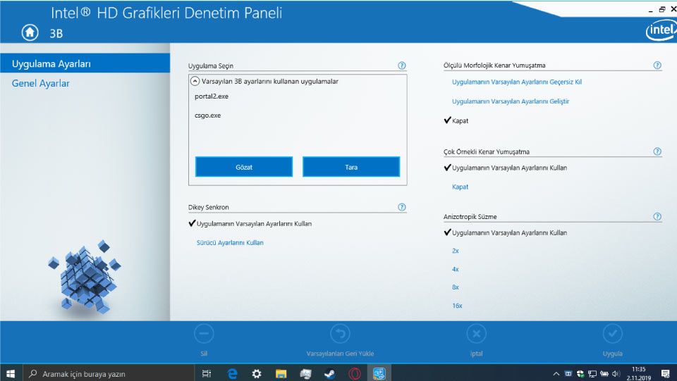
Task: Open Steam from the taskbar
Action: [330, 374]
